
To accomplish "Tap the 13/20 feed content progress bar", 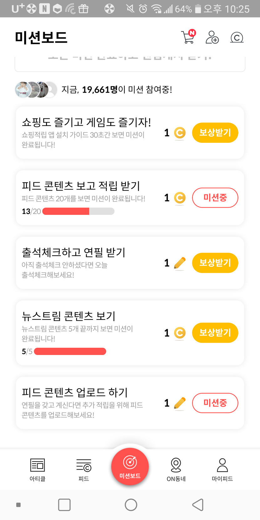I will click(78, 211).
